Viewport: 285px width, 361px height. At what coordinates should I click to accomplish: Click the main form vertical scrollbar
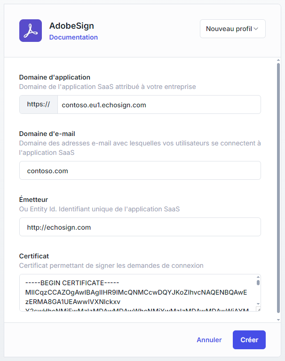pos(279,188)
